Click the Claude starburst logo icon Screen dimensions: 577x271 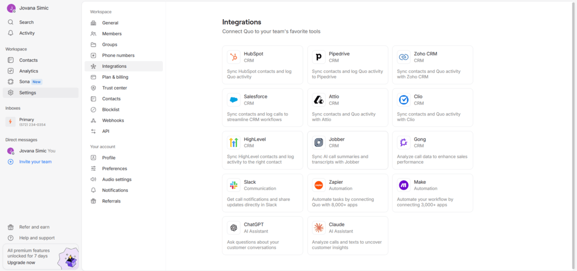pyautogui.click(x=318, y=228)
